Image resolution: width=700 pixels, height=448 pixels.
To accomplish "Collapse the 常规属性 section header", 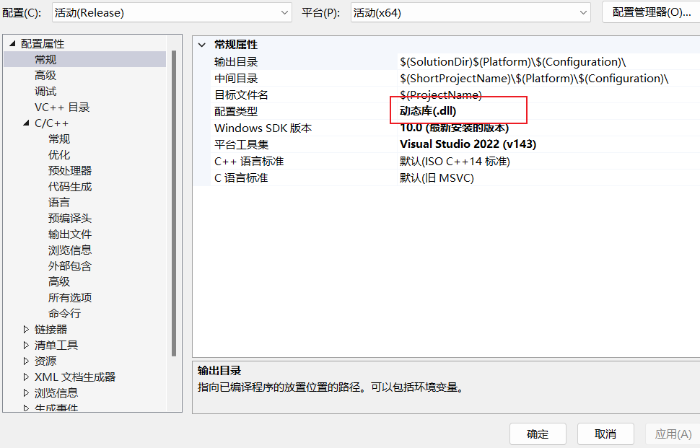I will coord(203,44).
